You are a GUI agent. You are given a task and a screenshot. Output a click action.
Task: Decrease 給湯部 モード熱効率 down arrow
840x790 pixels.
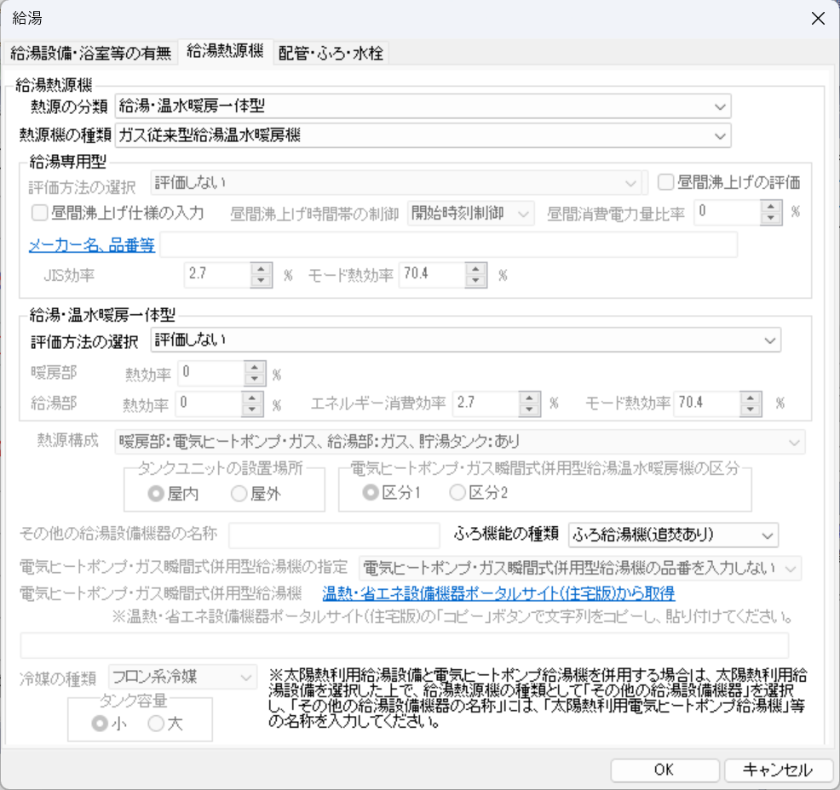tap(751, 410)
